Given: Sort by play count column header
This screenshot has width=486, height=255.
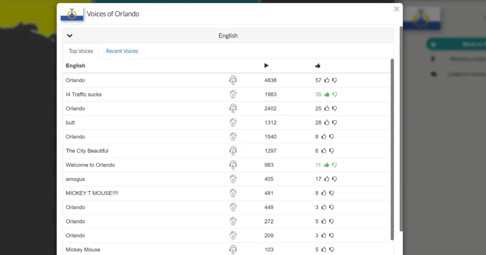Looking at the screenshot, I should tap(267, 65).
